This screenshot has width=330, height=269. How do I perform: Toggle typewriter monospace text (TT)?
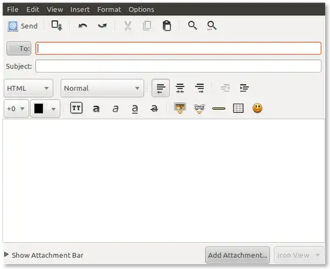(x=76, y=108)
